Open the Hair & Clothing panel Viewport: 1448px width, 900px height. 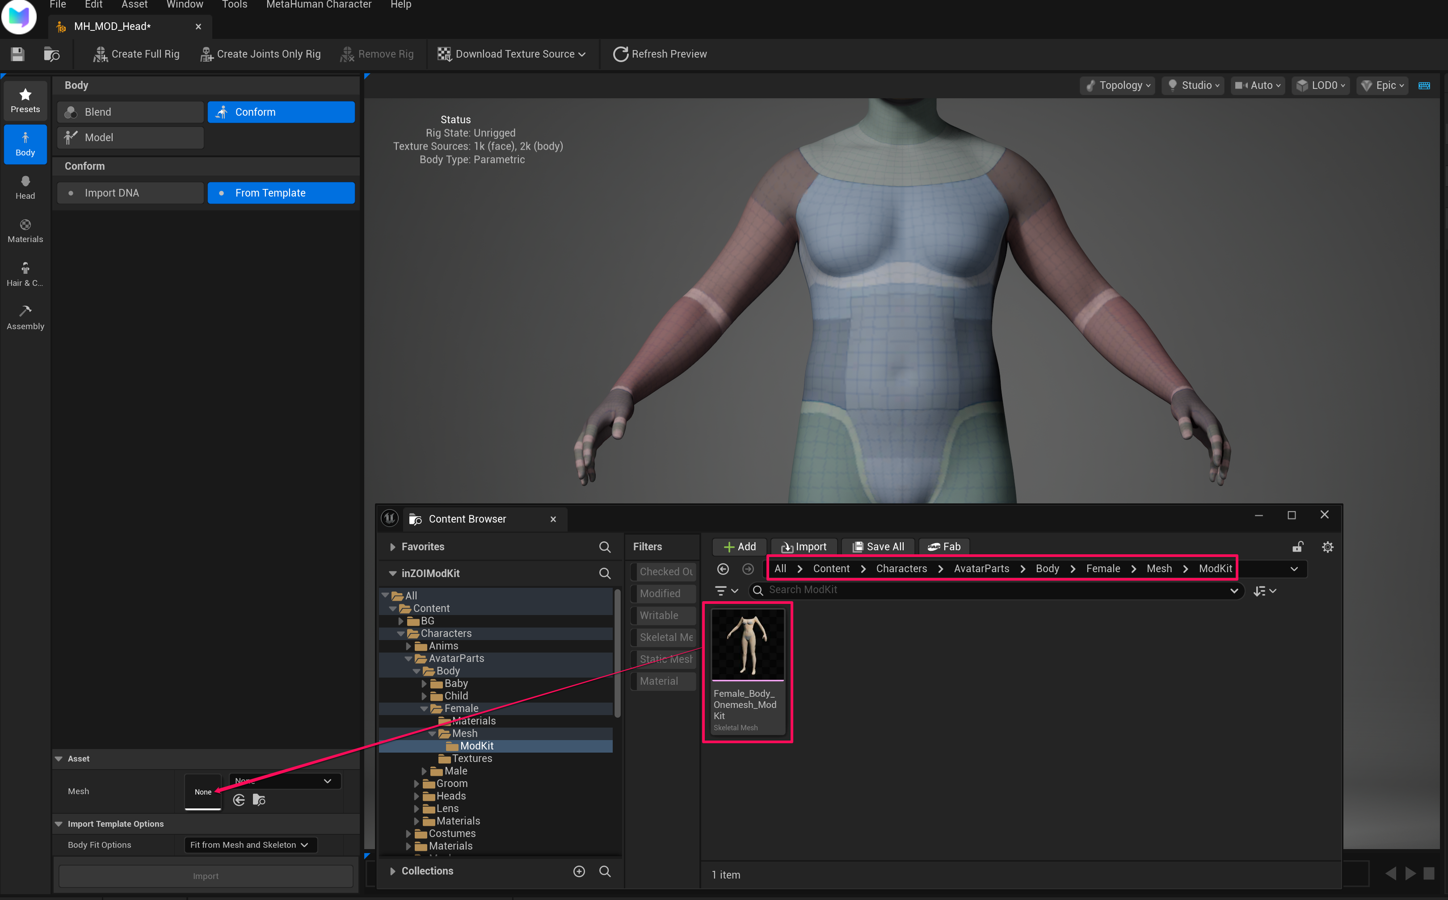tap(25, 273)
